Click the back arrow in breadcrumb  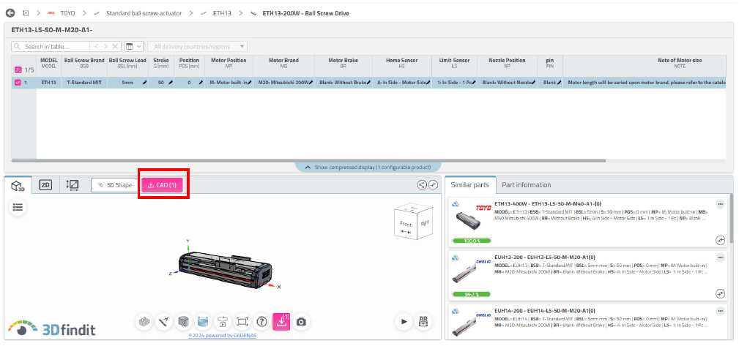(10, 13)
